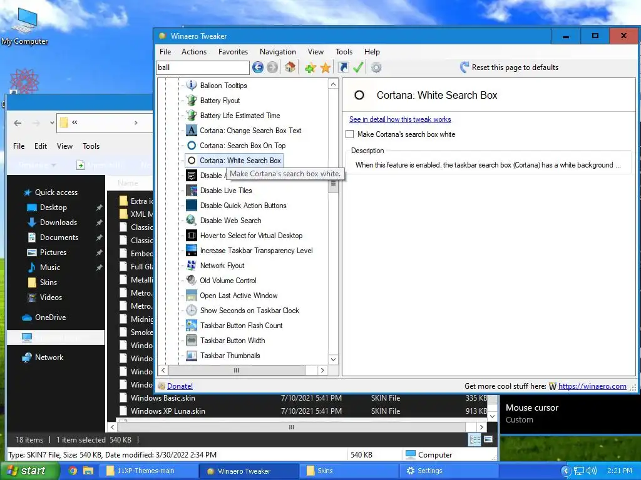This screenshot has height=480, width=641.
Task: Open the yellow star favorites icon
Action: point(326,67)
